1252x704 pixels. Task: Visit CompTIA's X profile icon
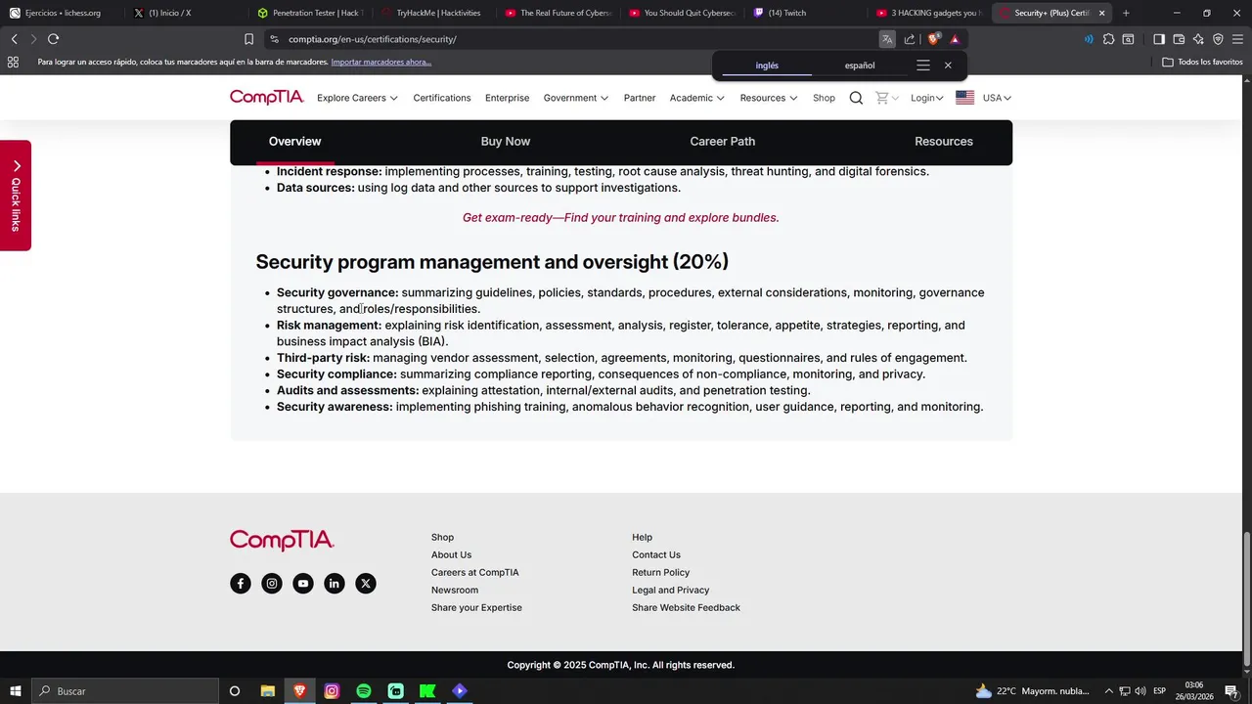366,584
